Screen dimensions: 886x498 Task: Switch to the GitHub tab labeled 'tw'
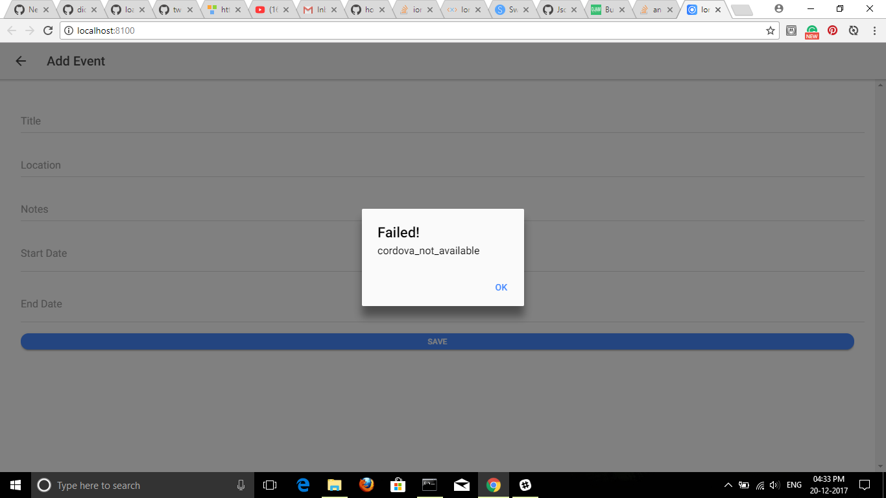pyautogui.click(x=171, y=10)
